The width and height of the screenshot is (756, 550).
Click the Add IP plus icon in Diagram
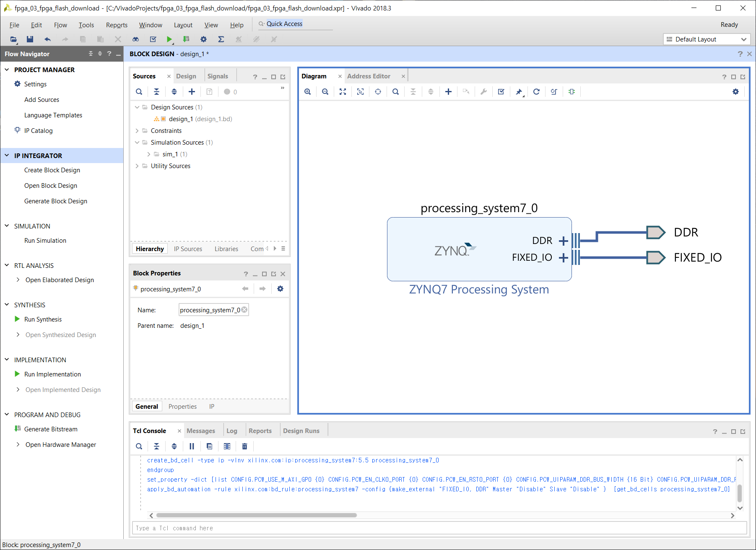point(448,92)
